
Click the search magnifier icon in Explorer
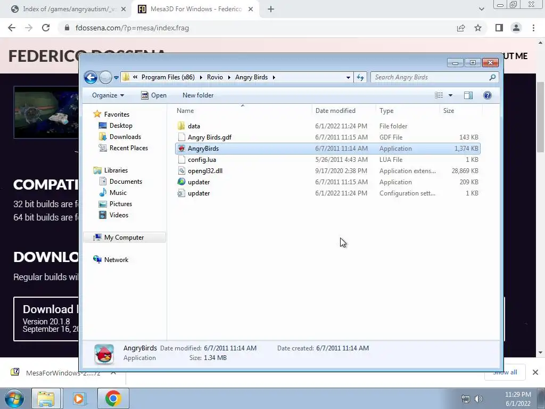point(492,77)
